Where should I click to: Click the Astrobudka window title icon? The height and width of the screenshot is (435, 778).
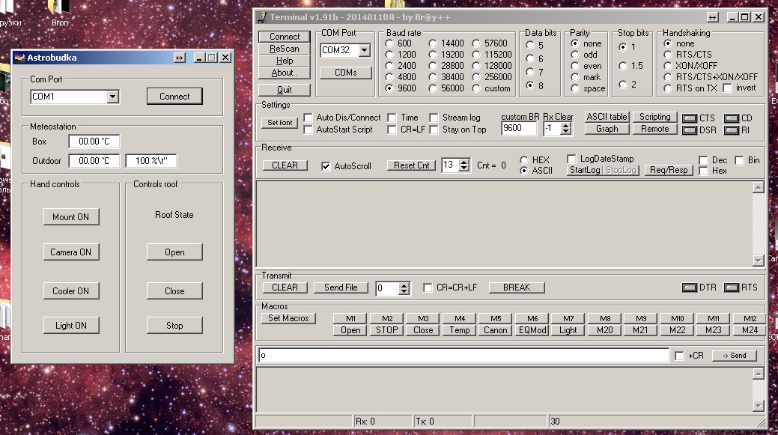click(x=19, y=58)
